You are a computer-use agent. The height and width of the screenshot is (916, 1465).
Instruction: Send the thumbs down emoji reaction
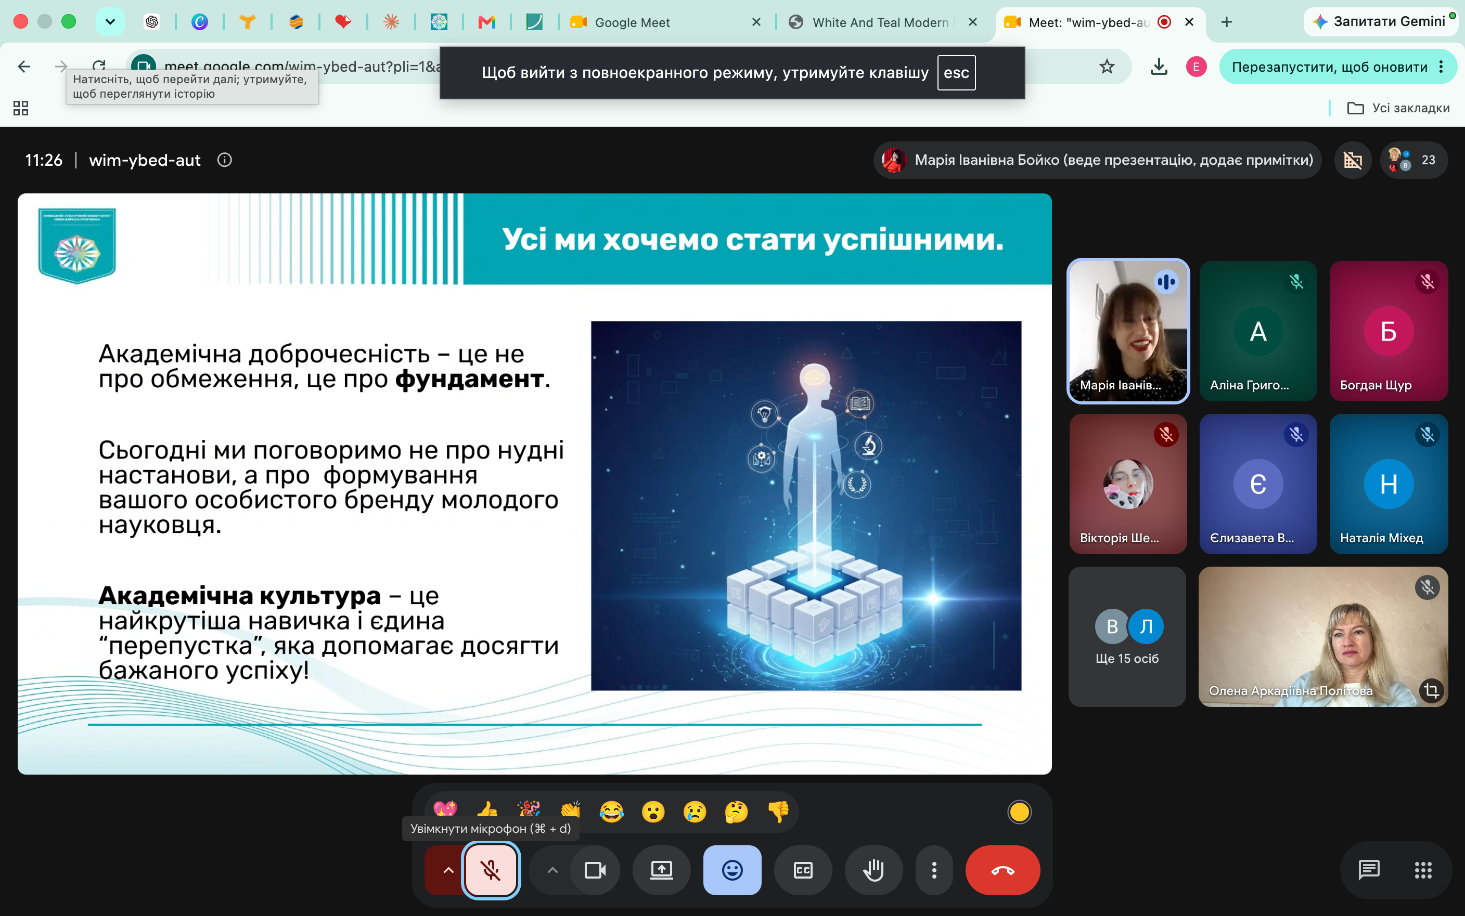(778, 811)
